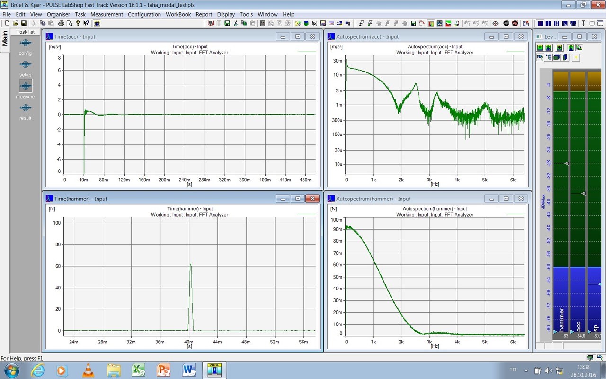The width and height of the screenshot is (606, 379).
Task: Open the Measurement menu
Action: point(107,14)
